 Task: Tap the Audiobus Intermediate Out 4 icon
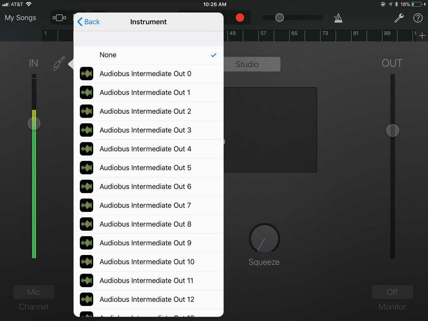pos(86,149)
